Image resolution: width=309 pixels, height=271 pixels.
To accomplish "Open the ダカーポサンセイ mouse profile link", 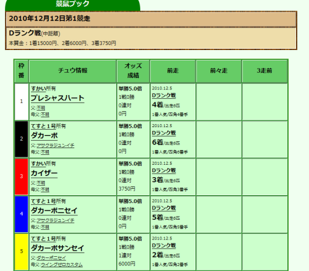I will click(x=57, y=248).
